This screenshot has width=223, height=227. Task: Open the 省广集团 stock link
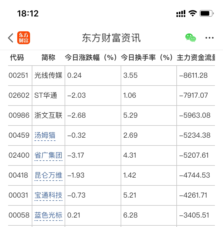pyautogui.click(x=48, y=155)
